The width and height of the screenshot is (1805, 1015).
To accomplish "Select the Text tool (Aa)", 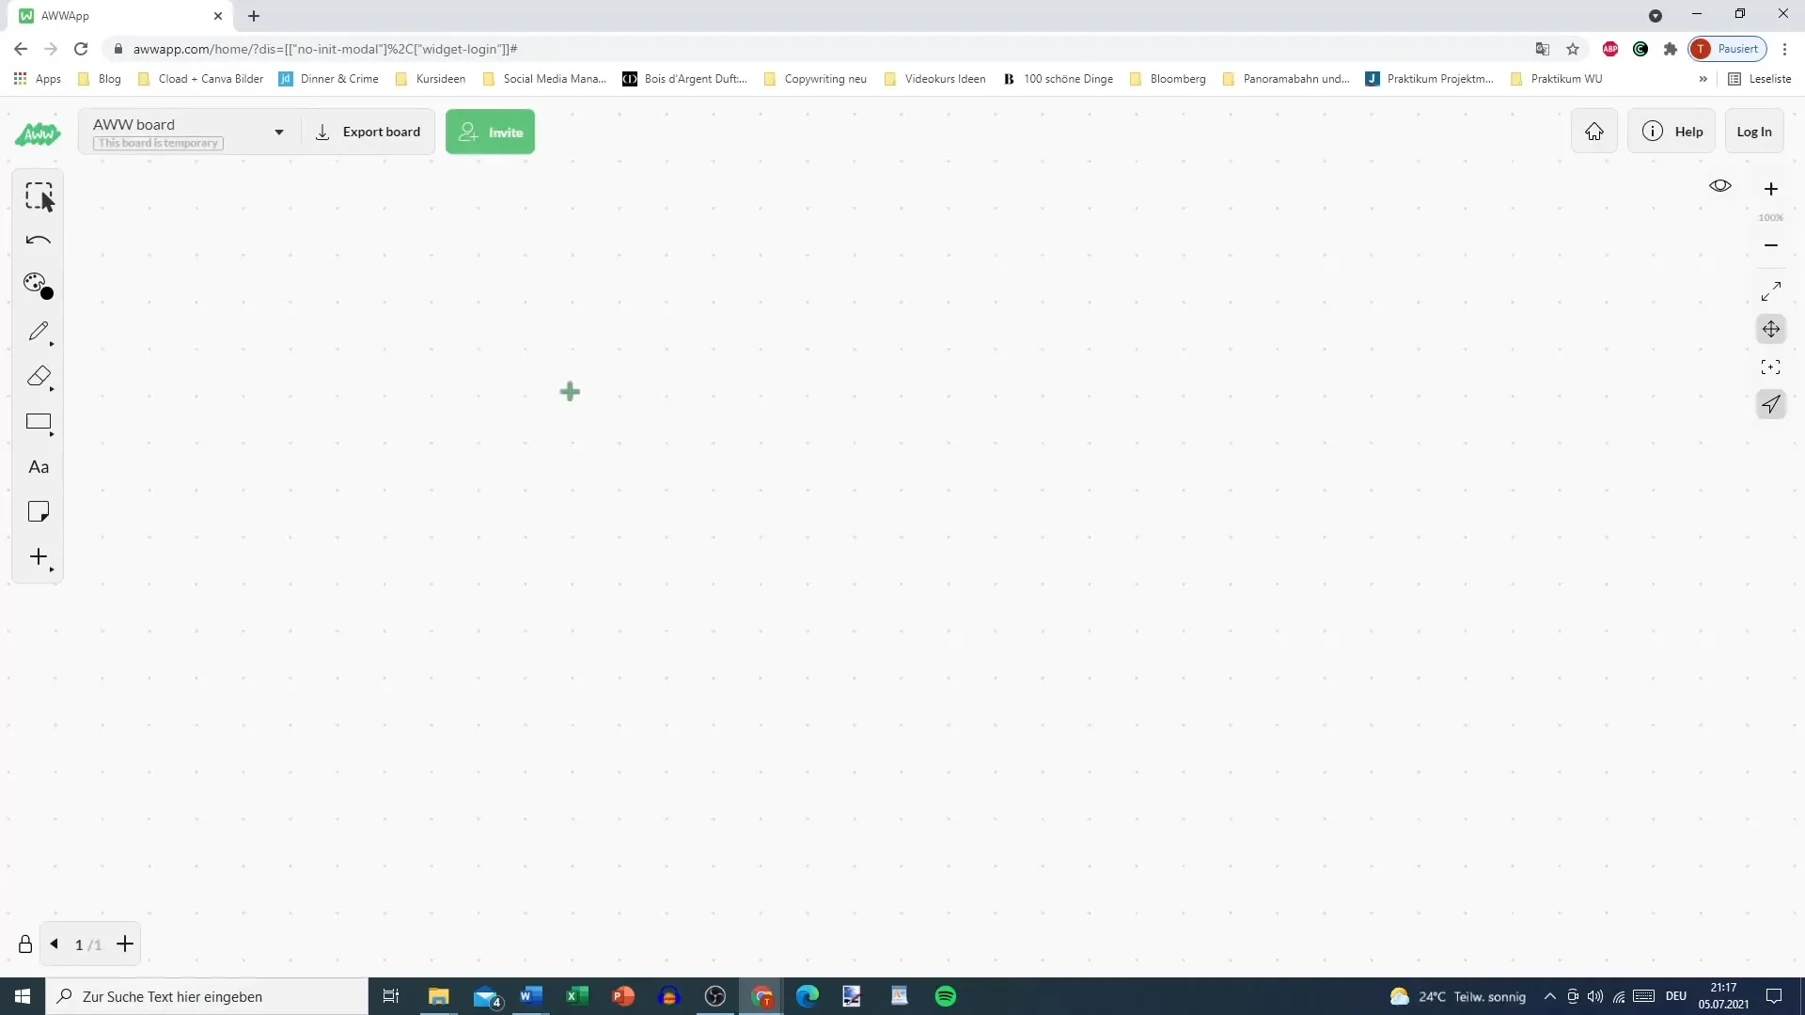I will [x=38, y=467].
